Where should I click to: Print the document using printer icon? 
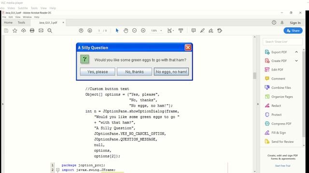(x=32, y=31)
